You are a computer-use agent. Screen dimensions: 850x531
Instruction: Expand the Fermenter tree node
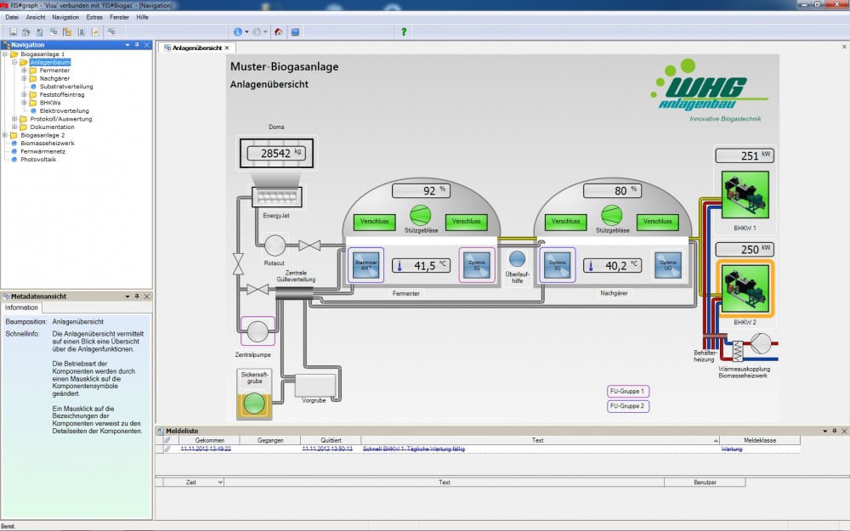click(25, 71)
